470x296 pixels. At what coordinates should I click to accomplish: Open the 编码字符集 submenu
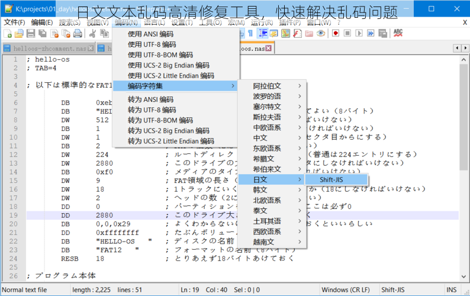[176, 86]
